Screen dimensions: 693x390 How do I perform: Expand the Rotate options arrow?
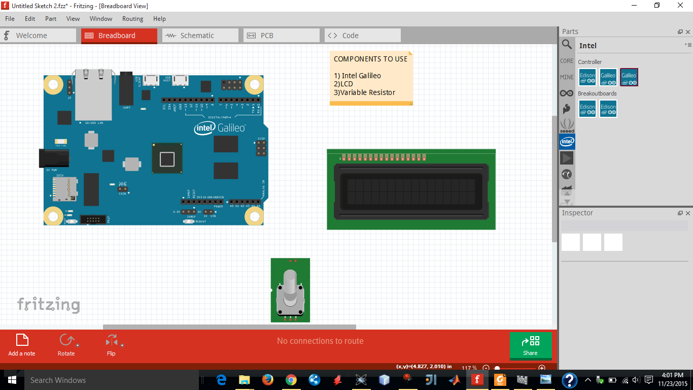(x=77, y=345)
